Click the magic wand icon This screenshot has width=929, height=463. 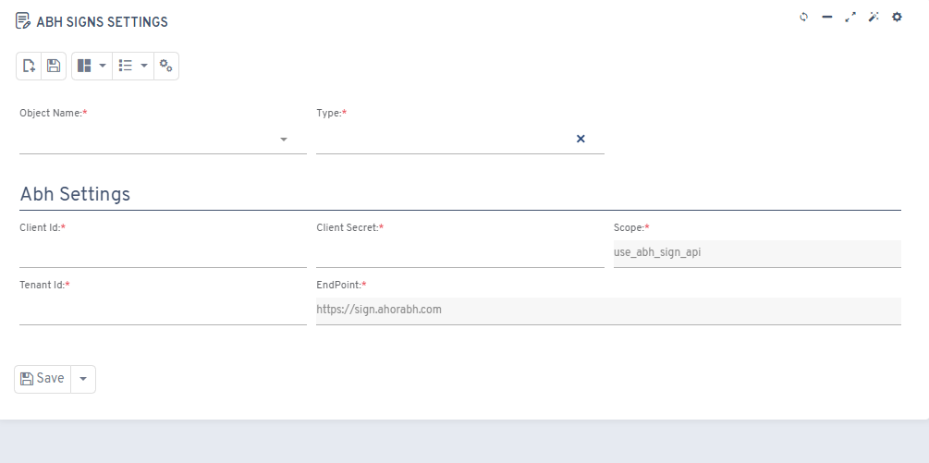874,18
